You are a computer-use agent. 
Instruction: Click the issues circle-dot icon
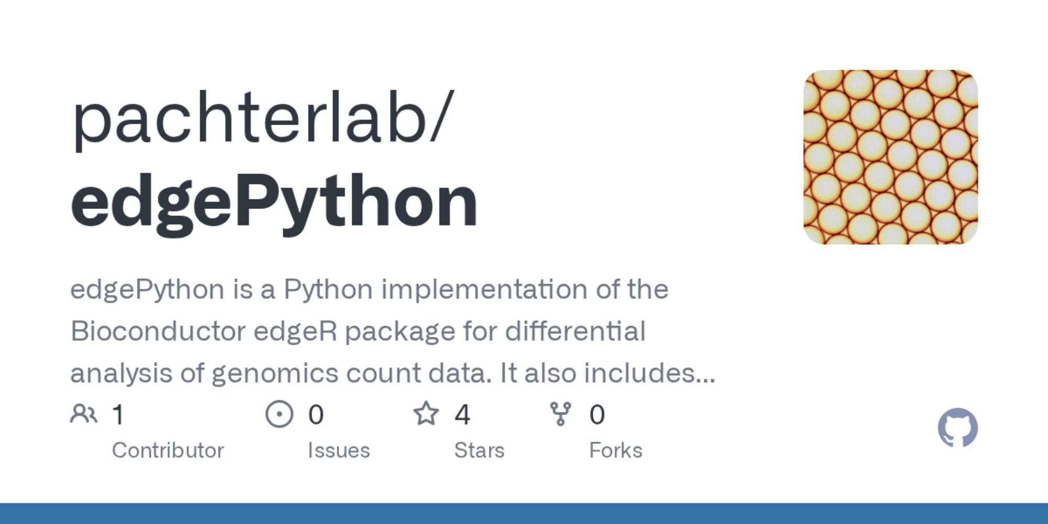[x=279, y=414]
